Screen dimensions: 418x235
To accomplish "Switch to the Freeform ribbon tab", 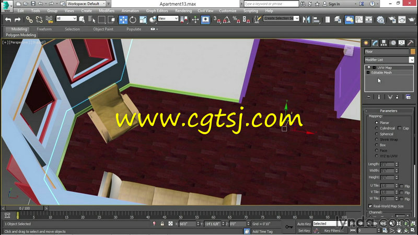I will coord(44,29).
